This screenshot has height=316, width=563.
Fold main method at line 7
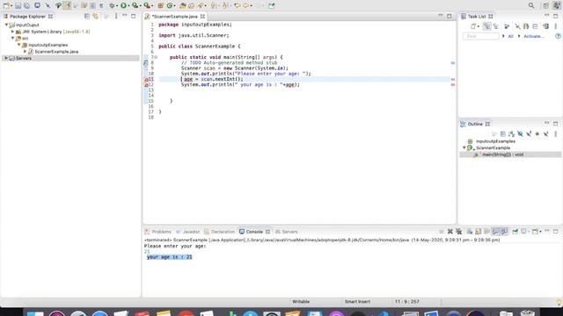click(157, 57)
